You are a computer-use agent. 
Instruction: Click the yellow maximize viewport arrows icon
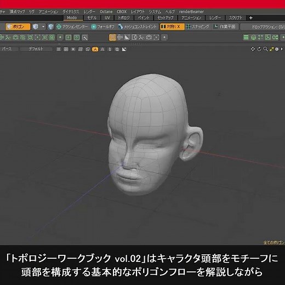tap(271, 49)
